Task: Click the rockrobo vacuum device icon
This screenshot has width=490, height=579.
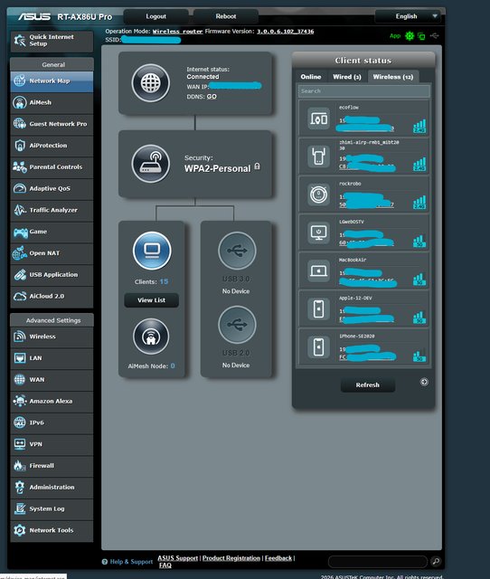Action: [319, 195]
